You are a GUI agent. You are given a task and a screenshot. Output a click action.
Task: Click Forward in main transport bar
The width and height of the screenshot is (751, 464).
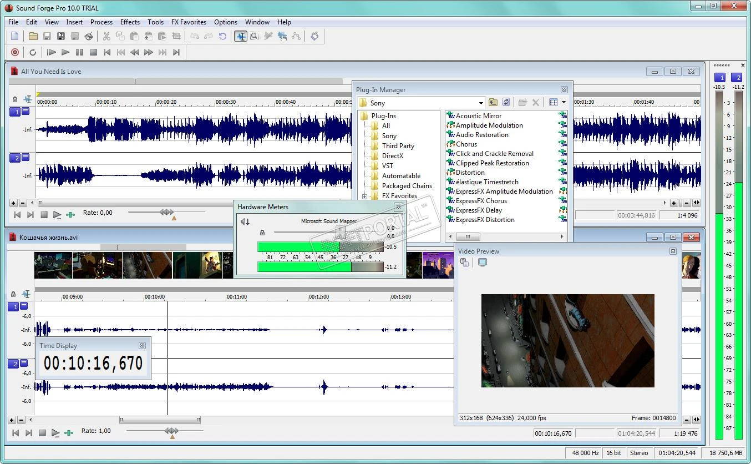coord(149,52)
